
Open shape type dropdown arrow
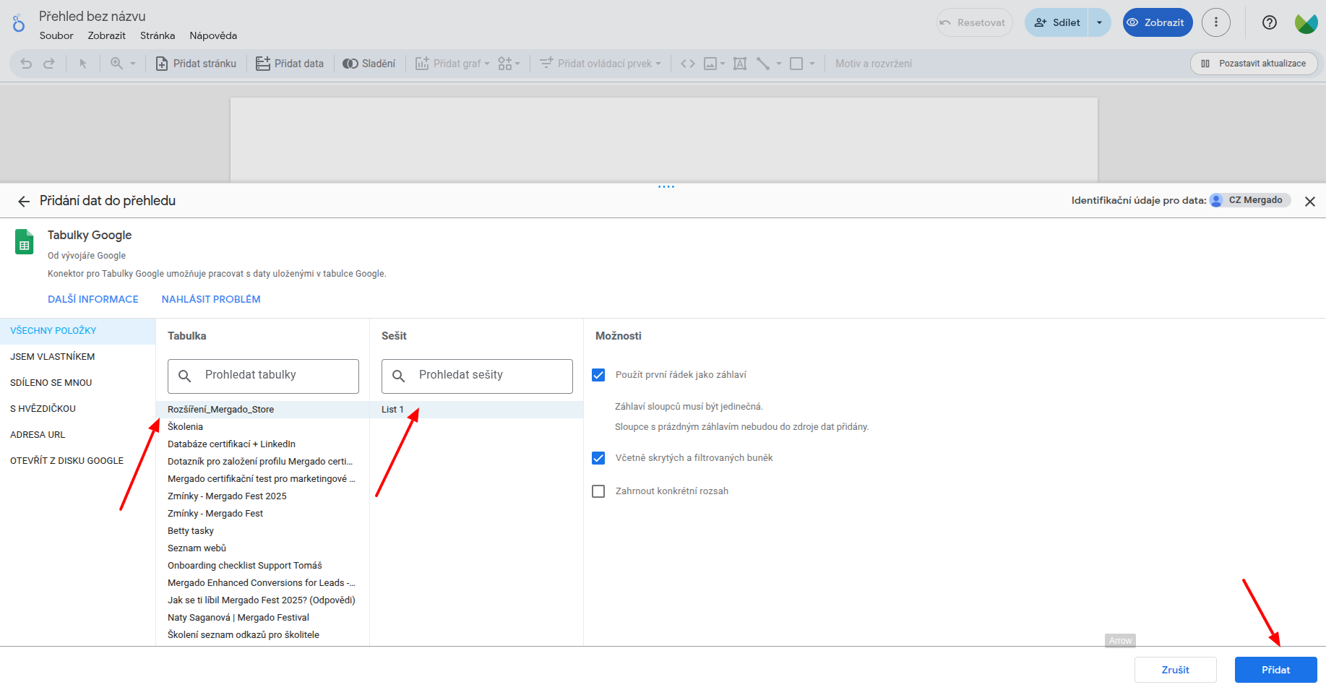pos(812,64)
